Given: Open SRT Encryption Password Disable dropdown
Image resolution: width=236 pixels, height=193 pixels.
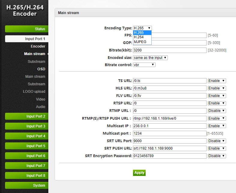Looking at the screenshot, I should tap(217, 156).
